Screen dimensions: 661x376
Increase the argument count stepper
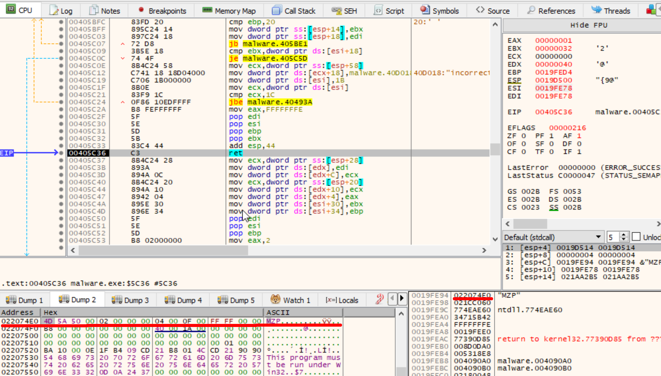pyautogui.click(x=624, y=234)
